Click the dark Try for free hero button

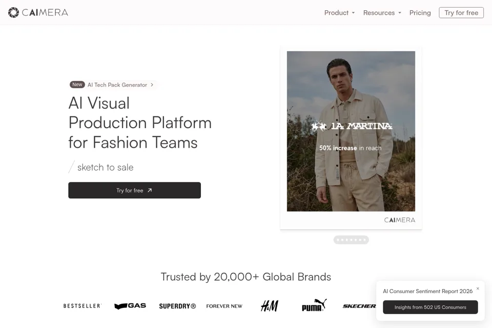(x=135, y=190)
